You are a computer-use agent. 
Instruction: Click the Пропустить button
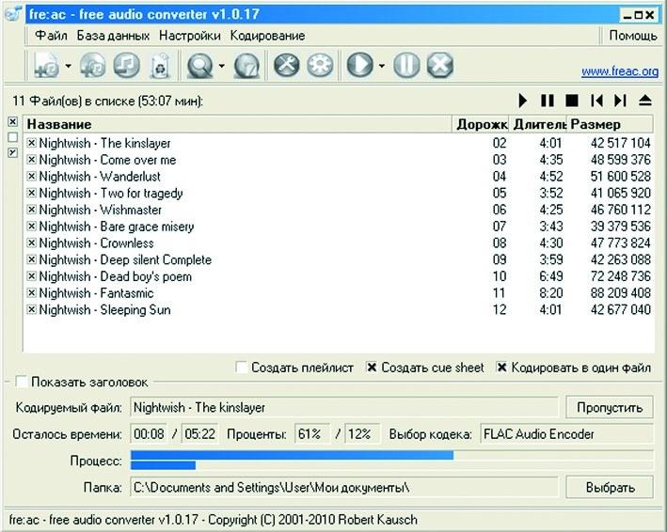click(610, 408)
